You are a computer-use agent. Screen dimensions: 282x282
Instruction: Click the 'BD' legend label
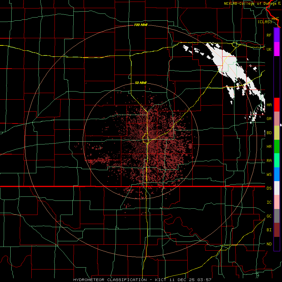[x=269, y=133]
